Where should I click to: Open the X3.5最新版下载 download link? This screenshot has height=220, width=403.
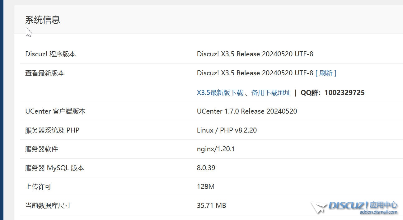220,93
